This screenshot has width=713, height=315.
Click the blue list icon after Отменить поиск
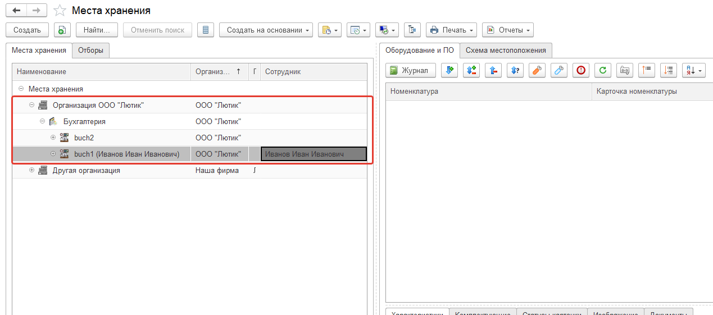(x=206, y=30)
